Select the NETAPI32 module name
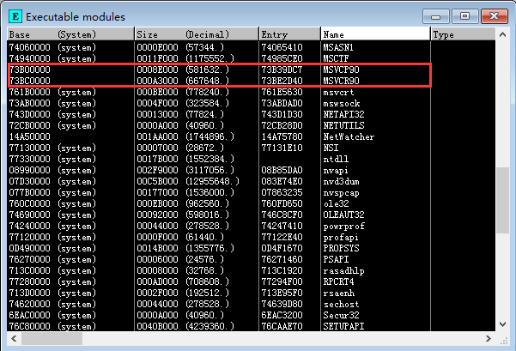This screenshot has height=351, width=516. (343, 114)
